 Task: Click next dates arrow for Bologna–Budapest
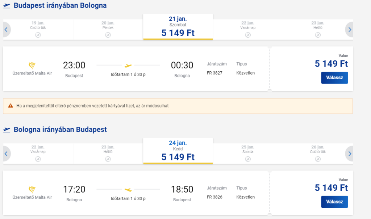click(349, 154)
